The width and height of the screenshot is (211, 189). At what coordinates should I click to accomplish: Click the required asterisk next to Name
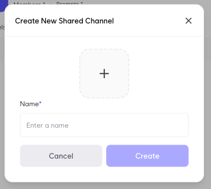(x=40, y=103)
